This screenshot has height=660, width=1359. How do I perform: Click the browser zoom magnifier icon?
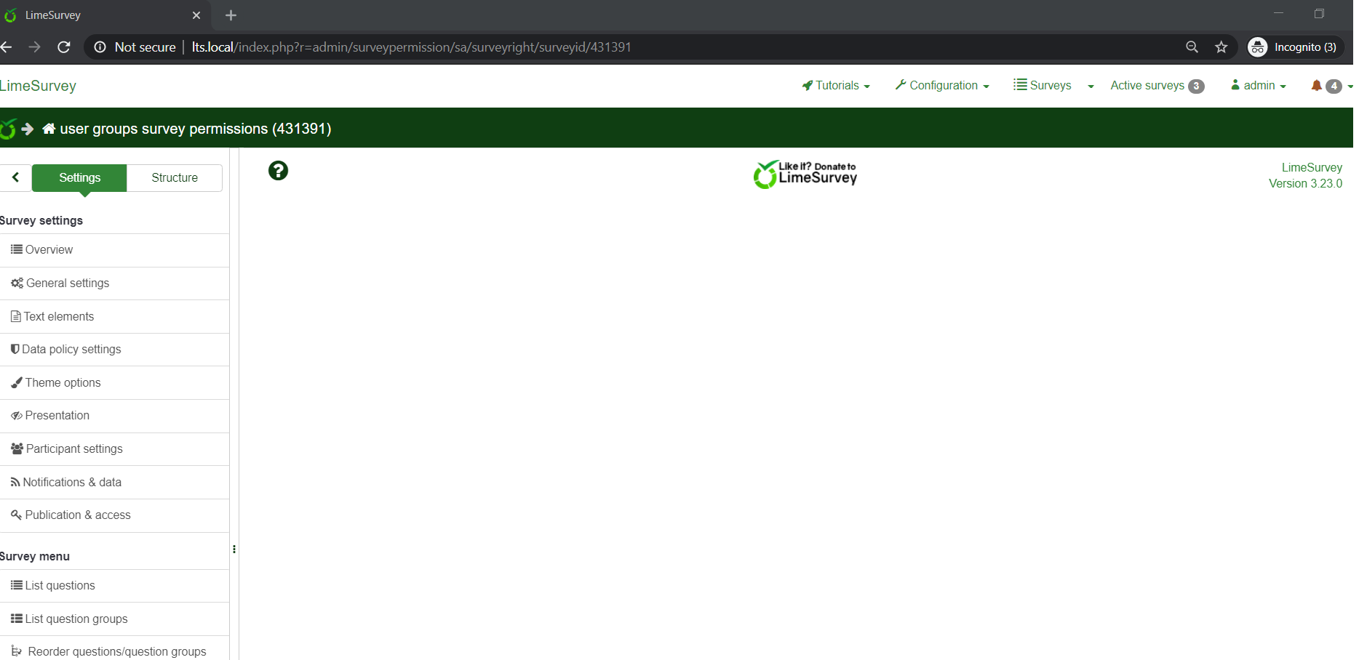tap(1192, 47)
